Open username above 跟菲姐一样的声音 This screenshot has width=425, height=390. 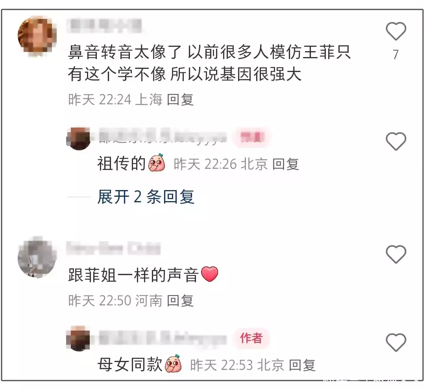(x=113, y=248)
